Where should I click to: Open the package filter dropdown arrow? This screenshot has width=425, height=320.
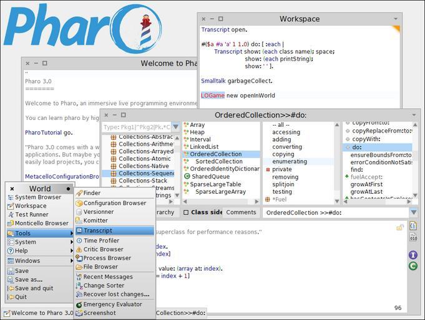click(175, 127)
